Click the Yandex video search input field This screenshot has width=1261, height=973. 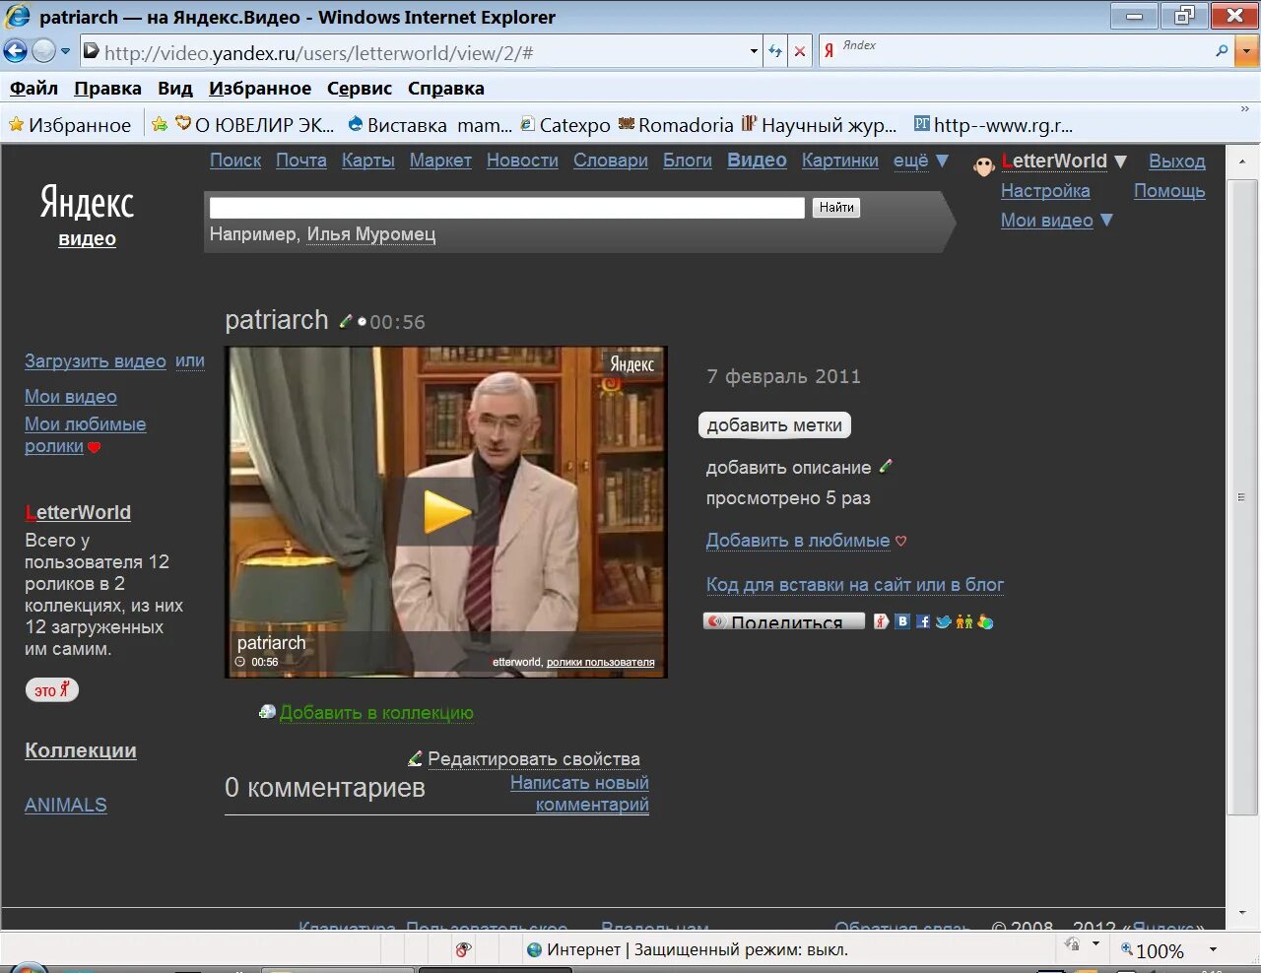(507, 208)
